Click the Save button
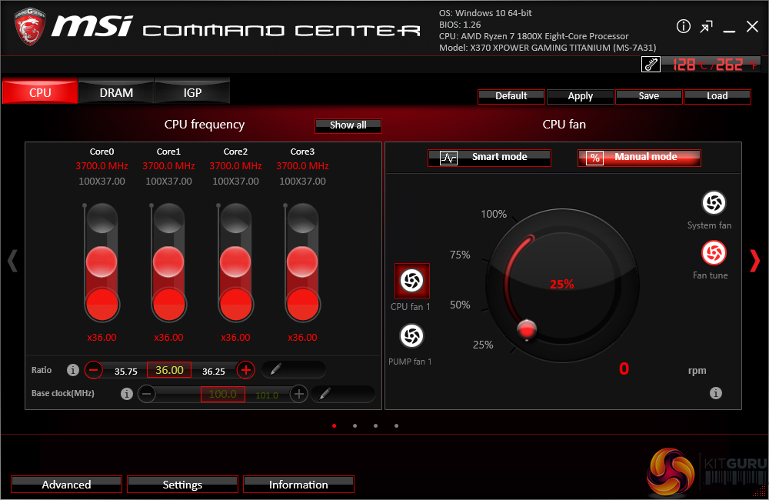The height and width of the screenshot is (500, 769). [x=649, y=97]
